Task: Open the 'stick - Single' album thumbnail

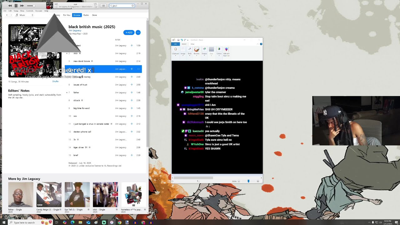Action: click(x=105, y=195)
